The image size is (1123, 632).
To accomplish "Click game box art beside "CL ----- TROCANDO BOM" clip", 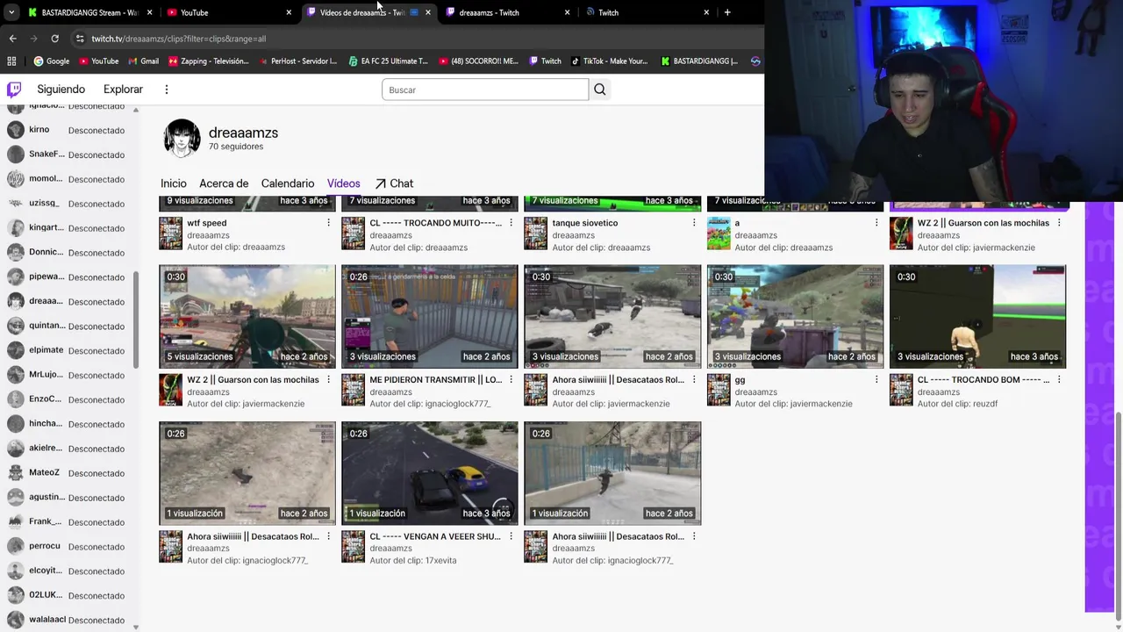I will [901, 390].
